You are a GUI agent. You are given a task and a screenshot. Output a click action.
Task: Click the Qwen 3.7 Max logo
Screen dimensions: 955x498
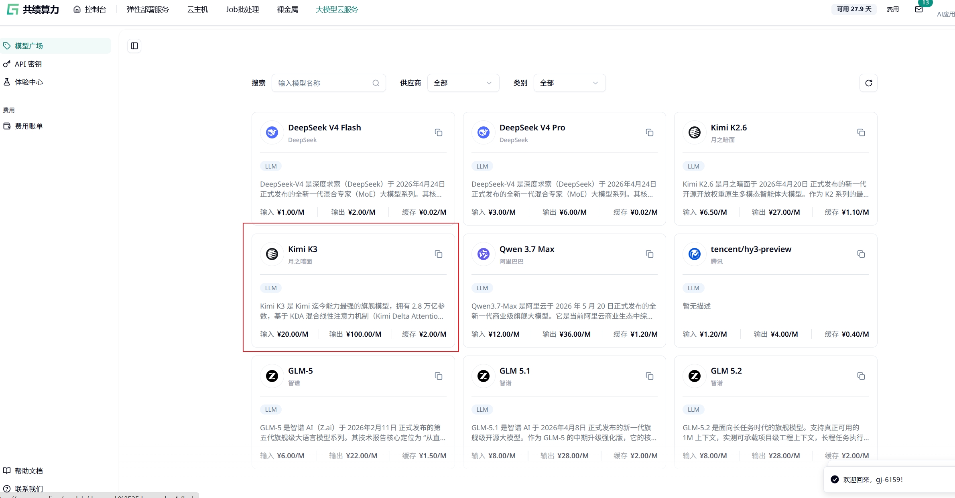tap(484, 254)
